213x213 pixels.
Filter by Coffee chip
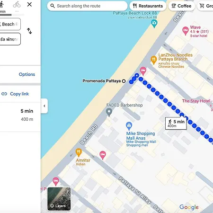point(182,6)
